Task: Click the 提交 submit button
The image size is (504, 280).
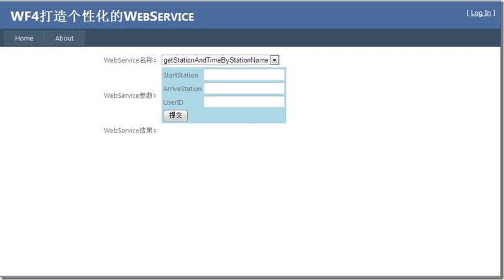Action: 175,115
